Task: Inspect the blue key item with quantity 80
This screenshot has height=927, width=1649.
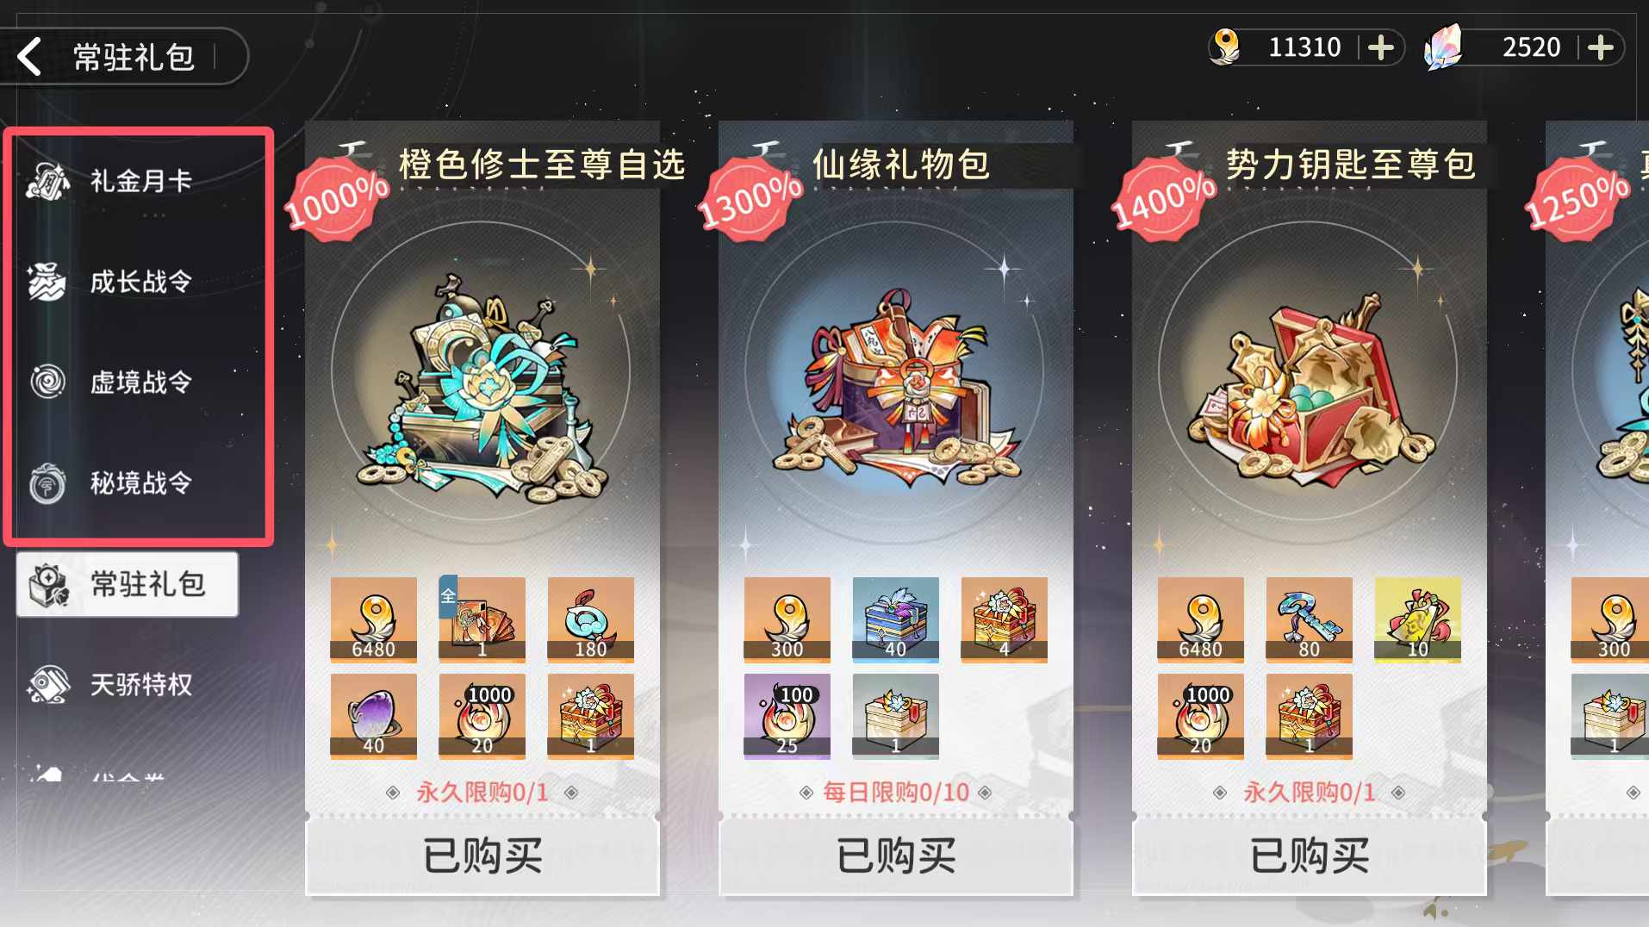Action: coord(1309,619)
